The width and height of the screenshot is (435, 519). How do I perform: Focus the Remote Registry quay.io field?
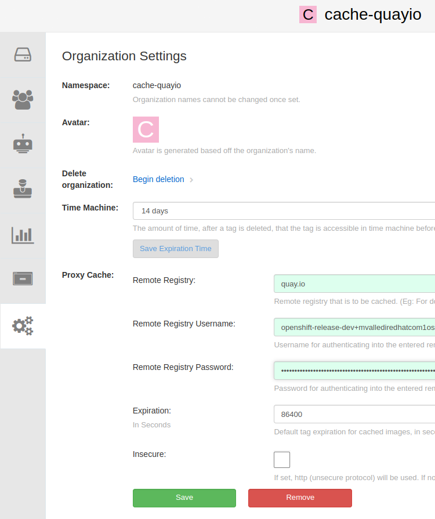click(x=354, y=284)
